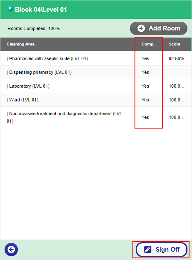Click the 92.86% score for Pharmacies

[x=176, y=58]
